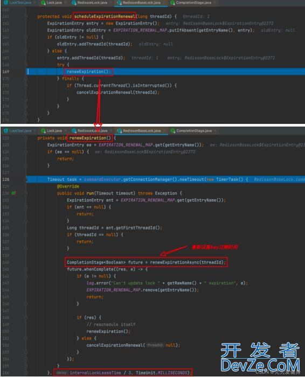305x377 pixels.
Task: Close the LockTest.java tab in the upper tab bar
Action: [x=34, y=3]
